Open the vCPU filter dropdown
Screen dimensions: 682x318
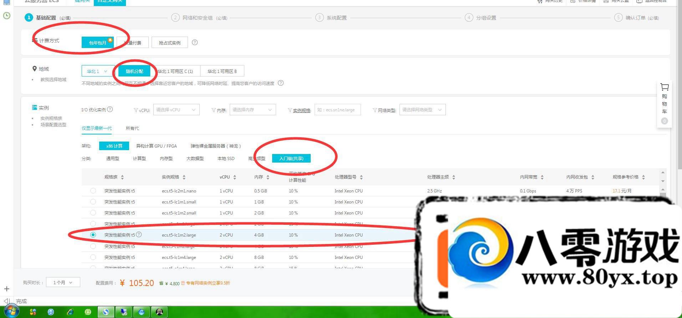click(176, 110)
